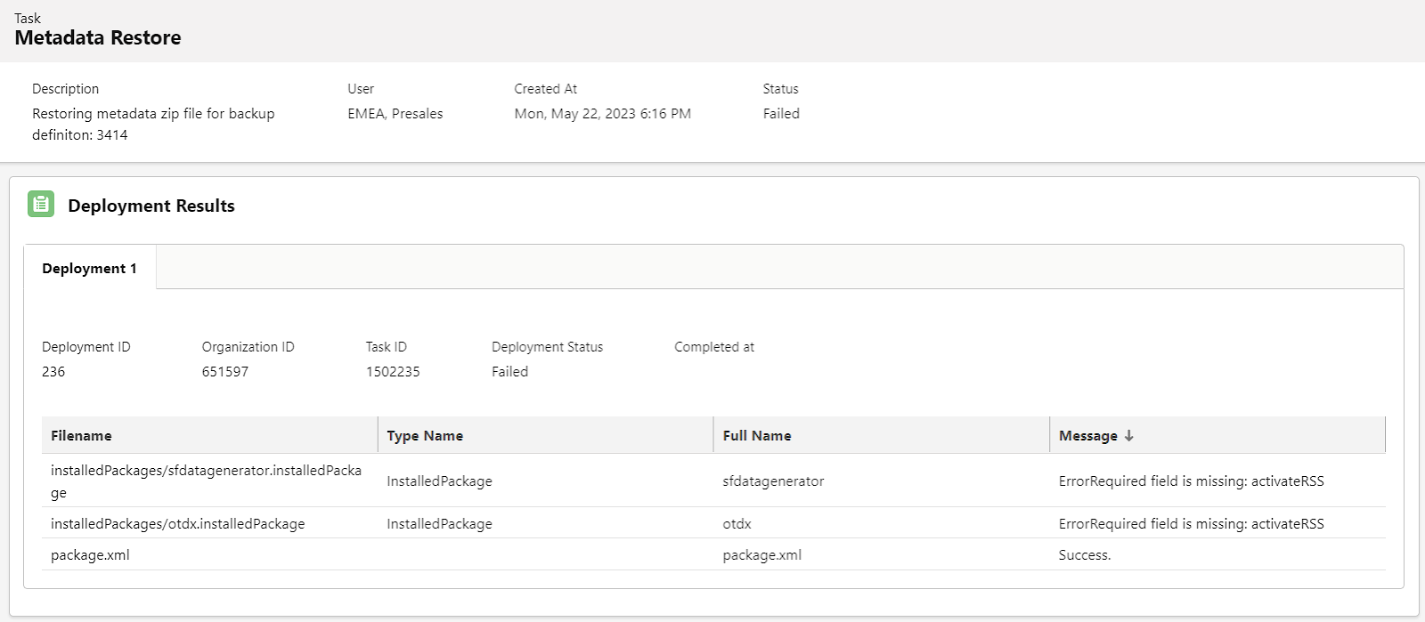Open the Deployment 1 tab
Viewport: 1425px width, 622px height.
coord(89,269)
